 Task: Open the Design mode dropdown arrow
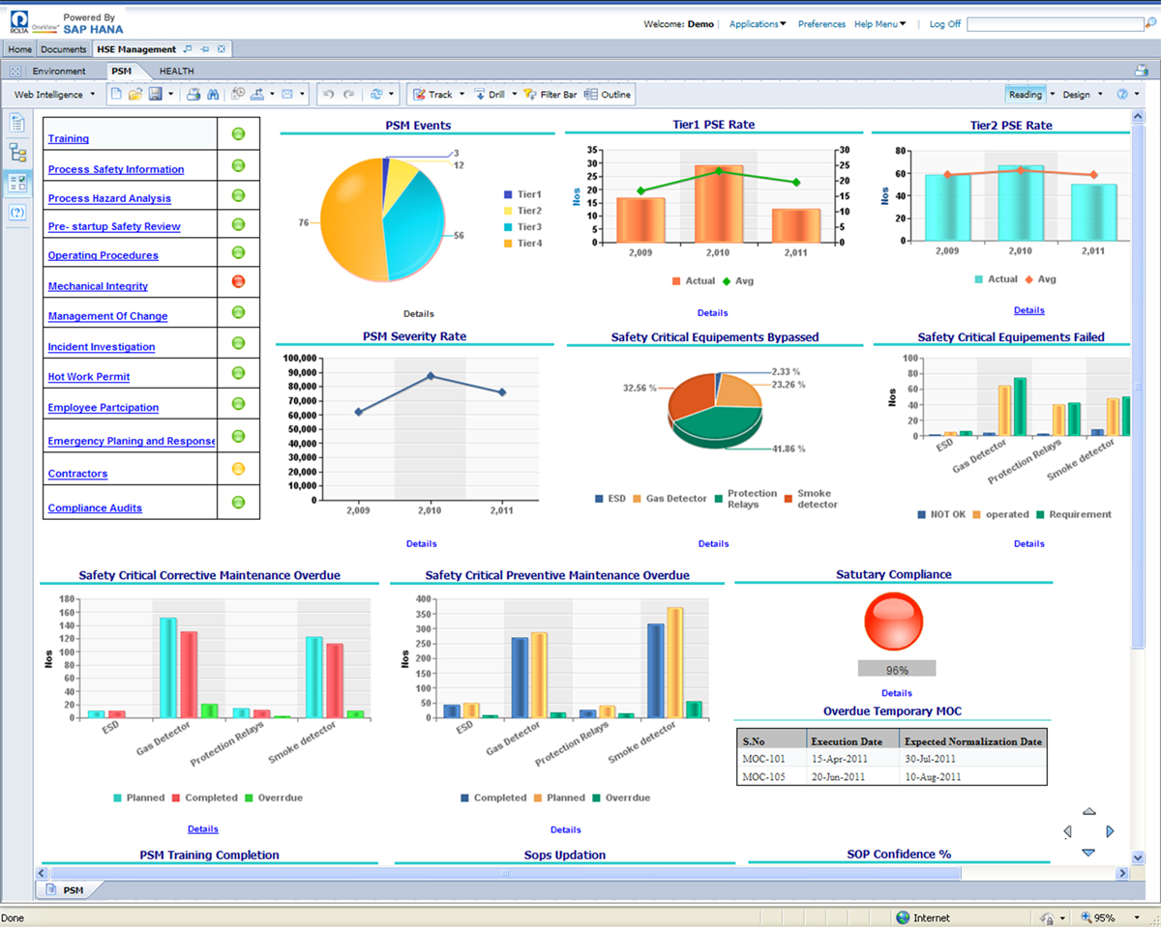(x=1101, y=95)
